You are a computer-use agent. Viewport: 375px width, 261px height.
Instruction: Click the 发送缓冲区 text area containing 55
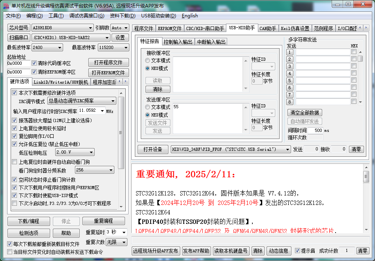208,118
